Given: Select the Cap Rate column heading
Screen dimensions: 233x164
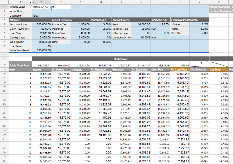Looking at the screenshot, I should coord(219,70).
